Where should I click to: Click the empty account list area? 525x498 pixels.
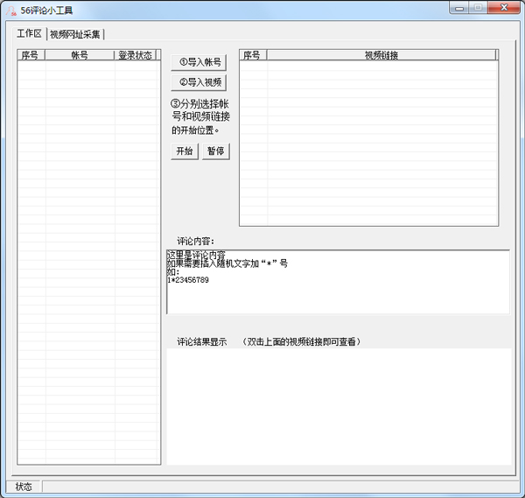click(x=88, y=263)
